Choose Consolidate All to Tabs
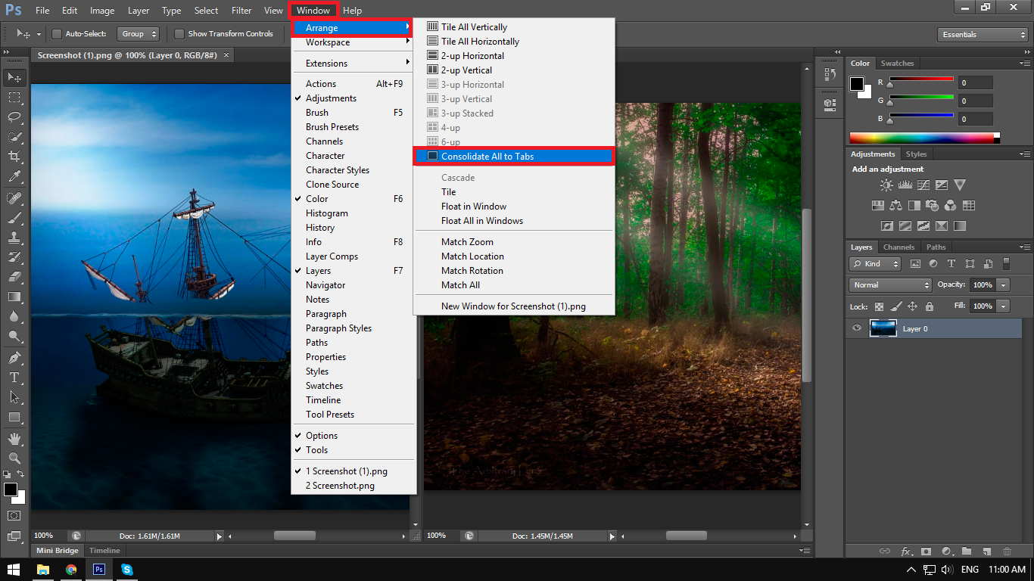This screenshot has width=1034, height=581. coord(514,157)
